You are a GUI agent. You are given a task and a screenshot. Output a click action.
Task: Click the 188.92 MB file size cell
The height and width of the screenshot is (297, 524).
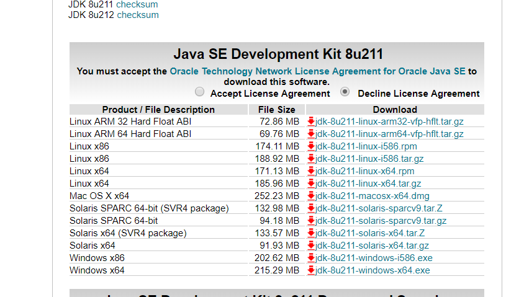tap(278, 159)
